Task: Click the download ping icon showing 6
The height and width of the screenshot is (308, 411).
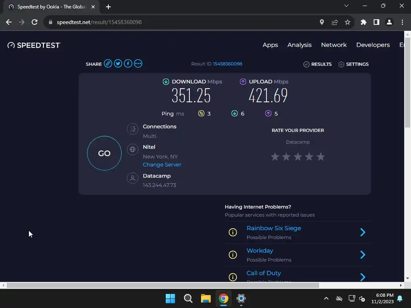Action: [234, 113]
